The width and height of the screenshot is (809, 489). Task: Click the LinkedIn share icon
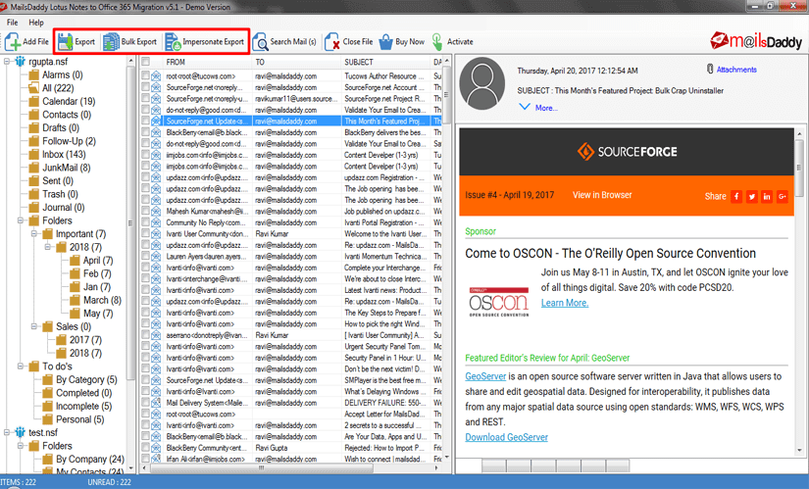(767, 197)
